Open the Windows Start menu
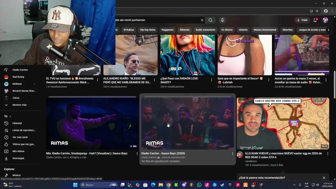 click(x=75, y=185)
